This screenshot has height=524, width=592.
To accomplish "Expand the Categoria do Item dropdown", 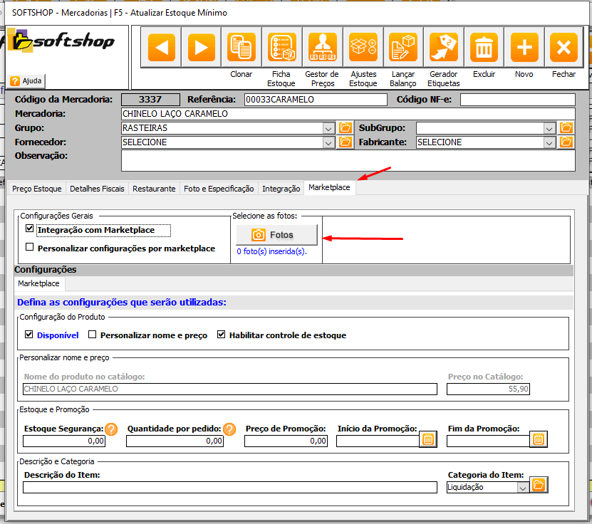I will [x=523, y=488].
